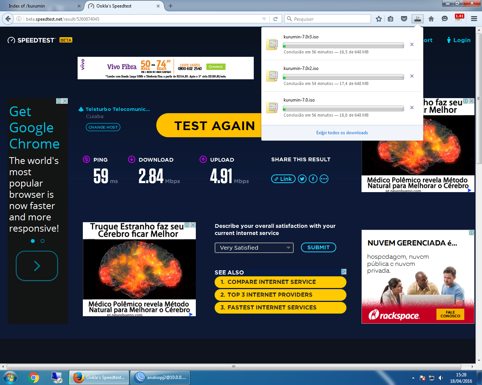
Task: Close the Ookla's Speedtest tab
Action: tap(158, 6)
